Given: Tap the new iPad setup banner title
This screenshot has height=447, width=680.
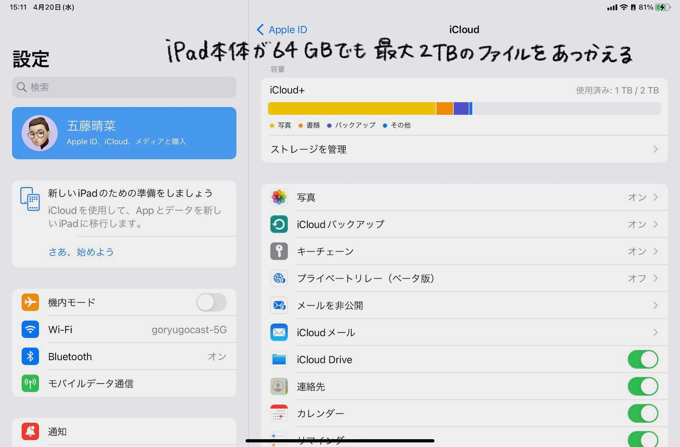Looking at the screenshot, I should [x=130, y=193].
